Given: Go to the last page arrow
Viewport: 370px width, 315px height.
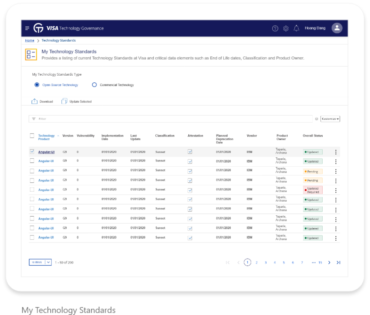Looking at the screenshot, I should click(x=338, y=262).
